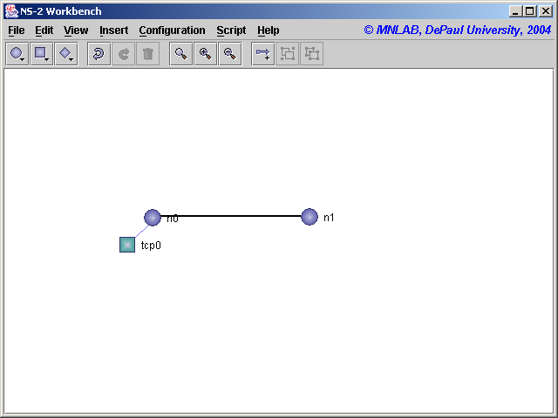Screen dimensions: 558x418
Task: Select the square agent tool
Action: (42, 54)
